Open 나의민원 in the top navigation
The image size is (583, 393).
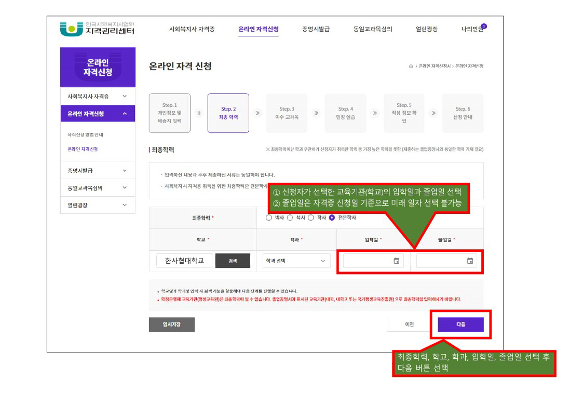pyautogui.click(x=472, y=29)
